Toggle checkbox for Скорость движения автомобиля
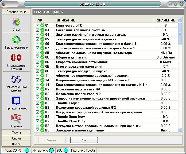This screenshot has height=154, width=186. [x=38, y=62]
